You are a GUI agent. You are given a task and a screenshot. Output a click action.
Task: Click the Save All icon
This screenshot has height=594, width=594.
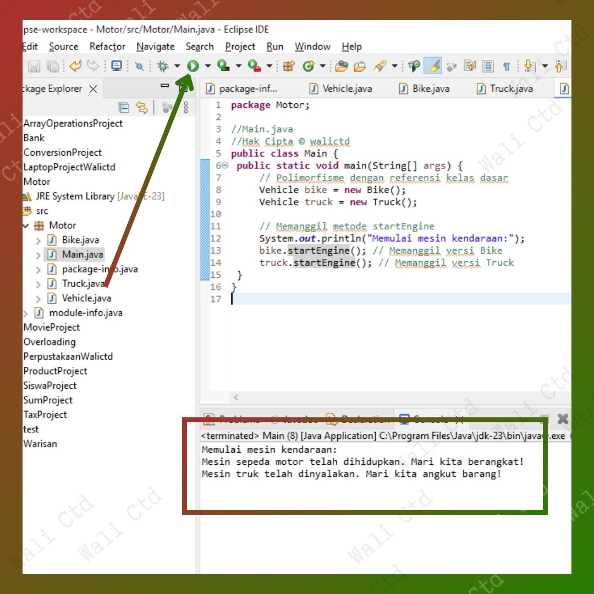point(53,67)
